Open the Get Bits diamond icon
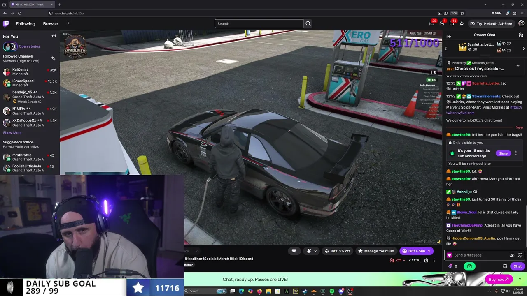 coord(462,24)
